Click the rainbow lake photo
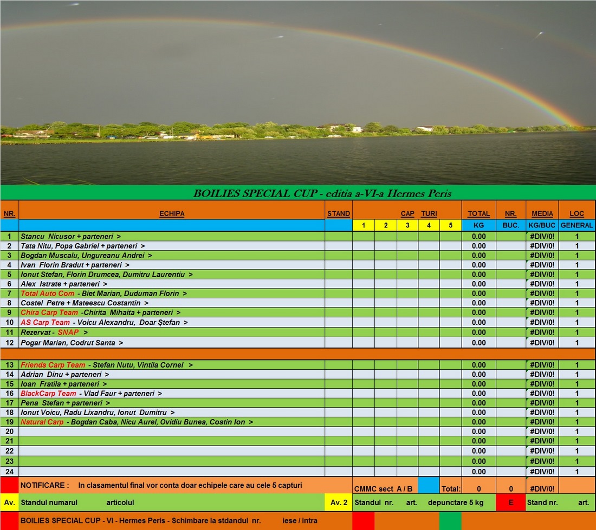 point(298,92)
